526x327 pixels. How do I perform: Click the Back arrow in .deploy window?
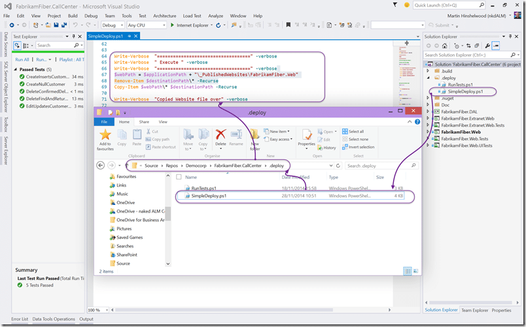point(100,165)
